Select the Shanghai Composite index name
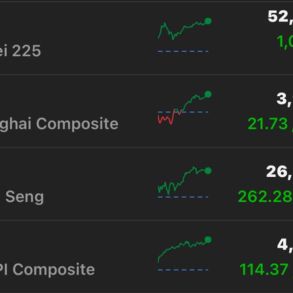 pos(59,124)
